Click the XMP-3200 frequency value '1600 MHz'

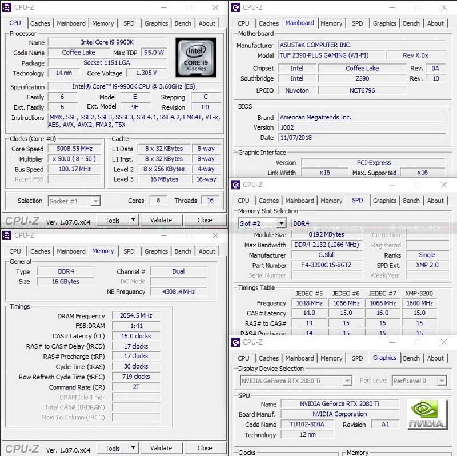[419, 303]
